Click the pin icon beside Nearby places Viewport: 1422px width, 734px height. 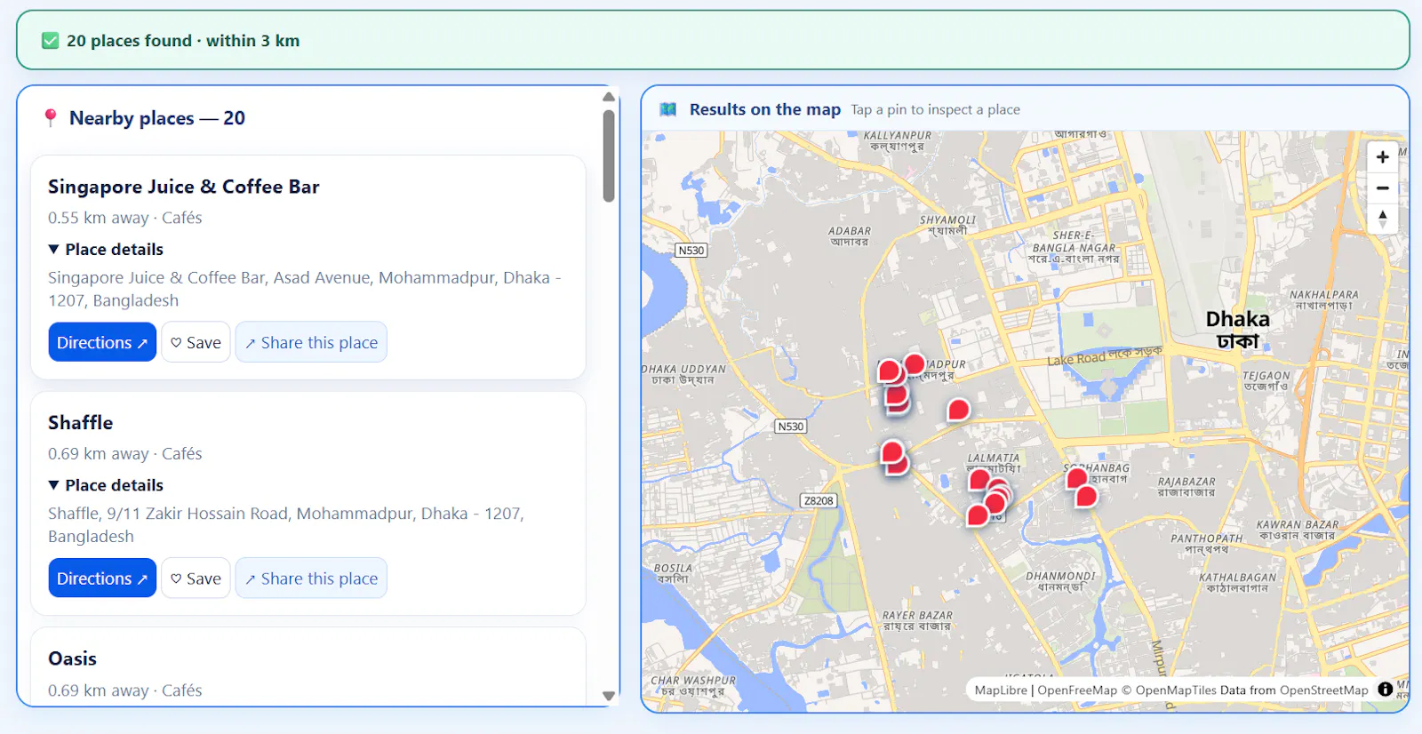pyautogui.click(x=51, y=118)
